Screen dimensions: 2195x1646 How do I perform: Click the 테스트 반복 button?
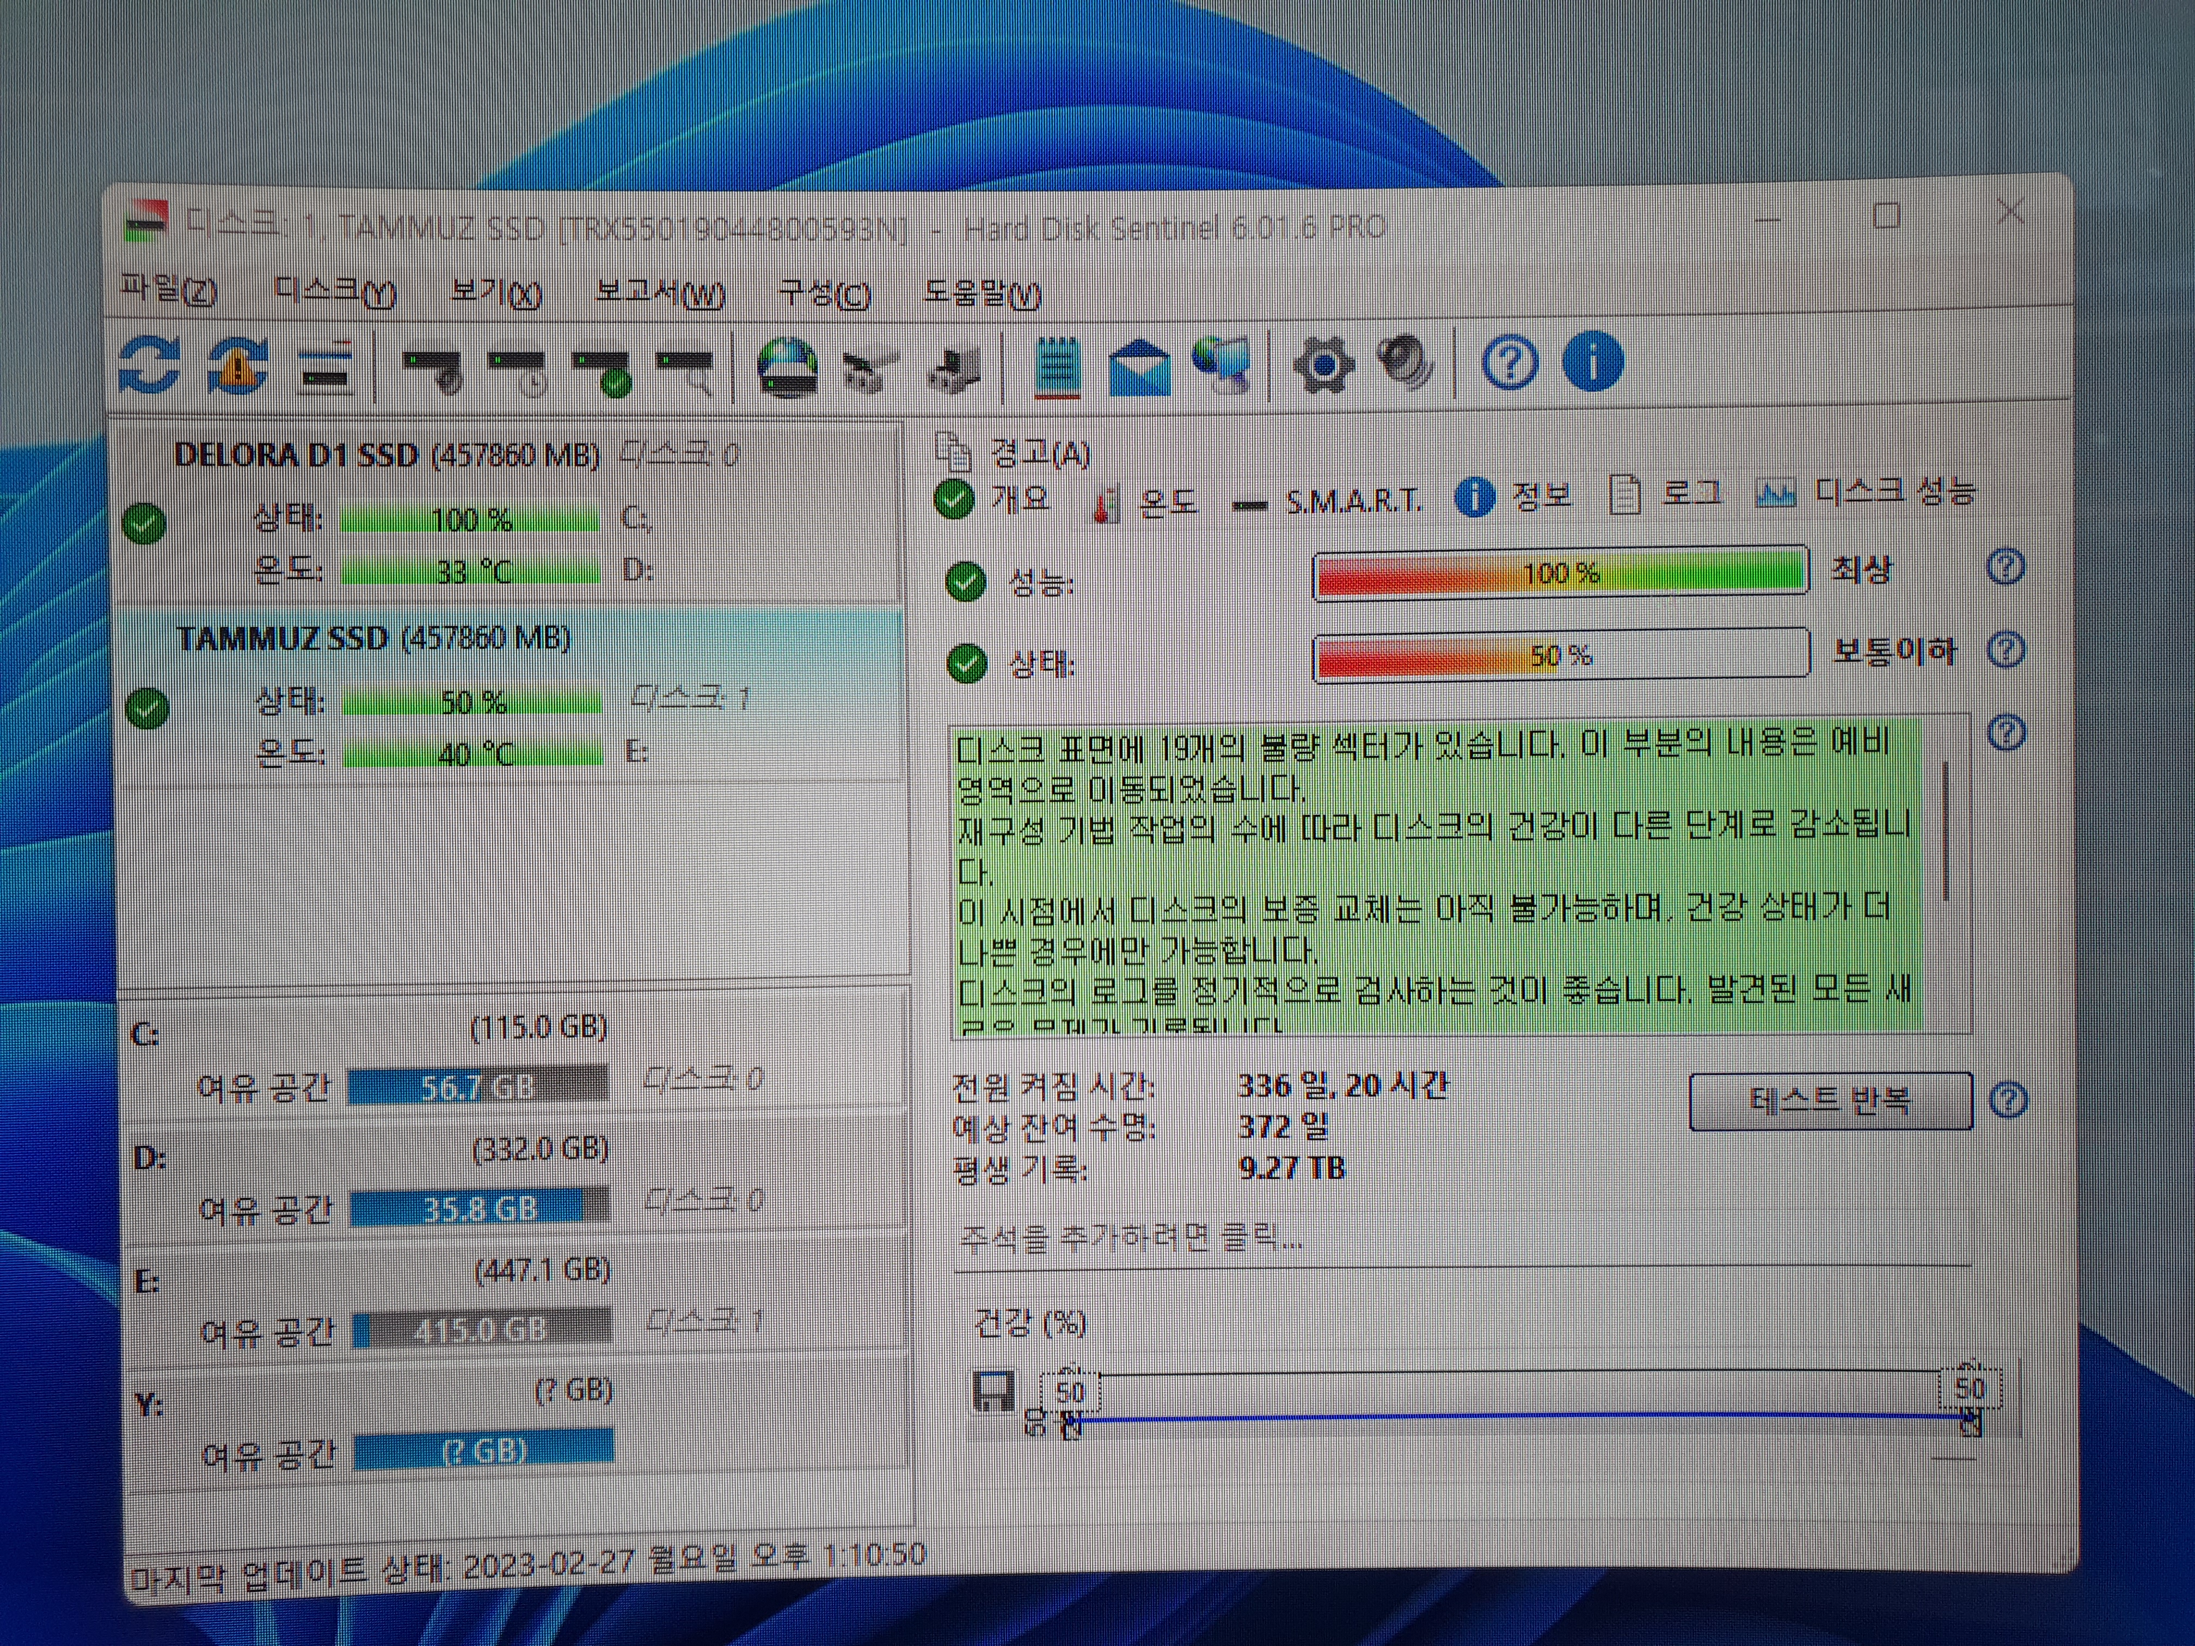pos(1831,1100)
